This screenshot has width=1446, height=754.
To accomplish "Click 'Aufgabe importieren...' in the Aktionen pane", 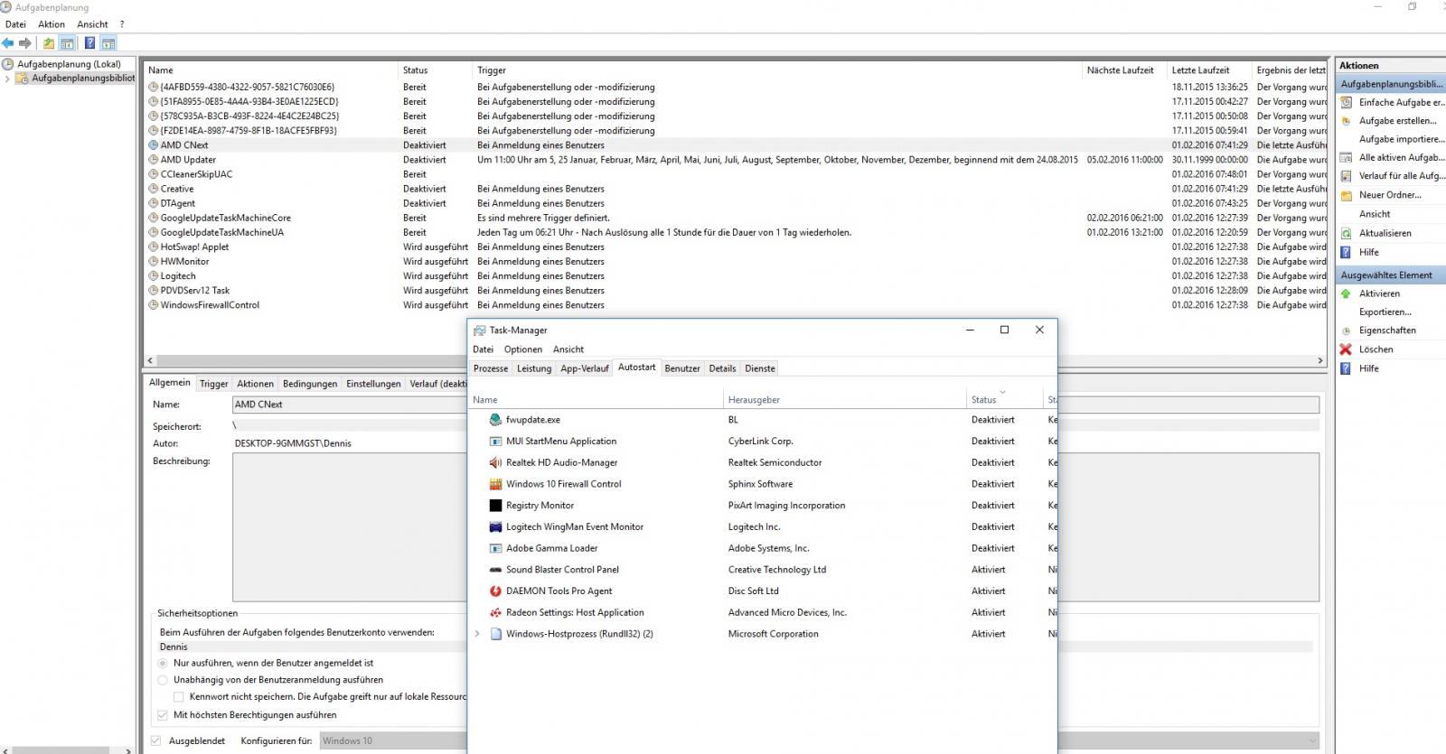I will pyautogui.click(x=1402, y=139).
